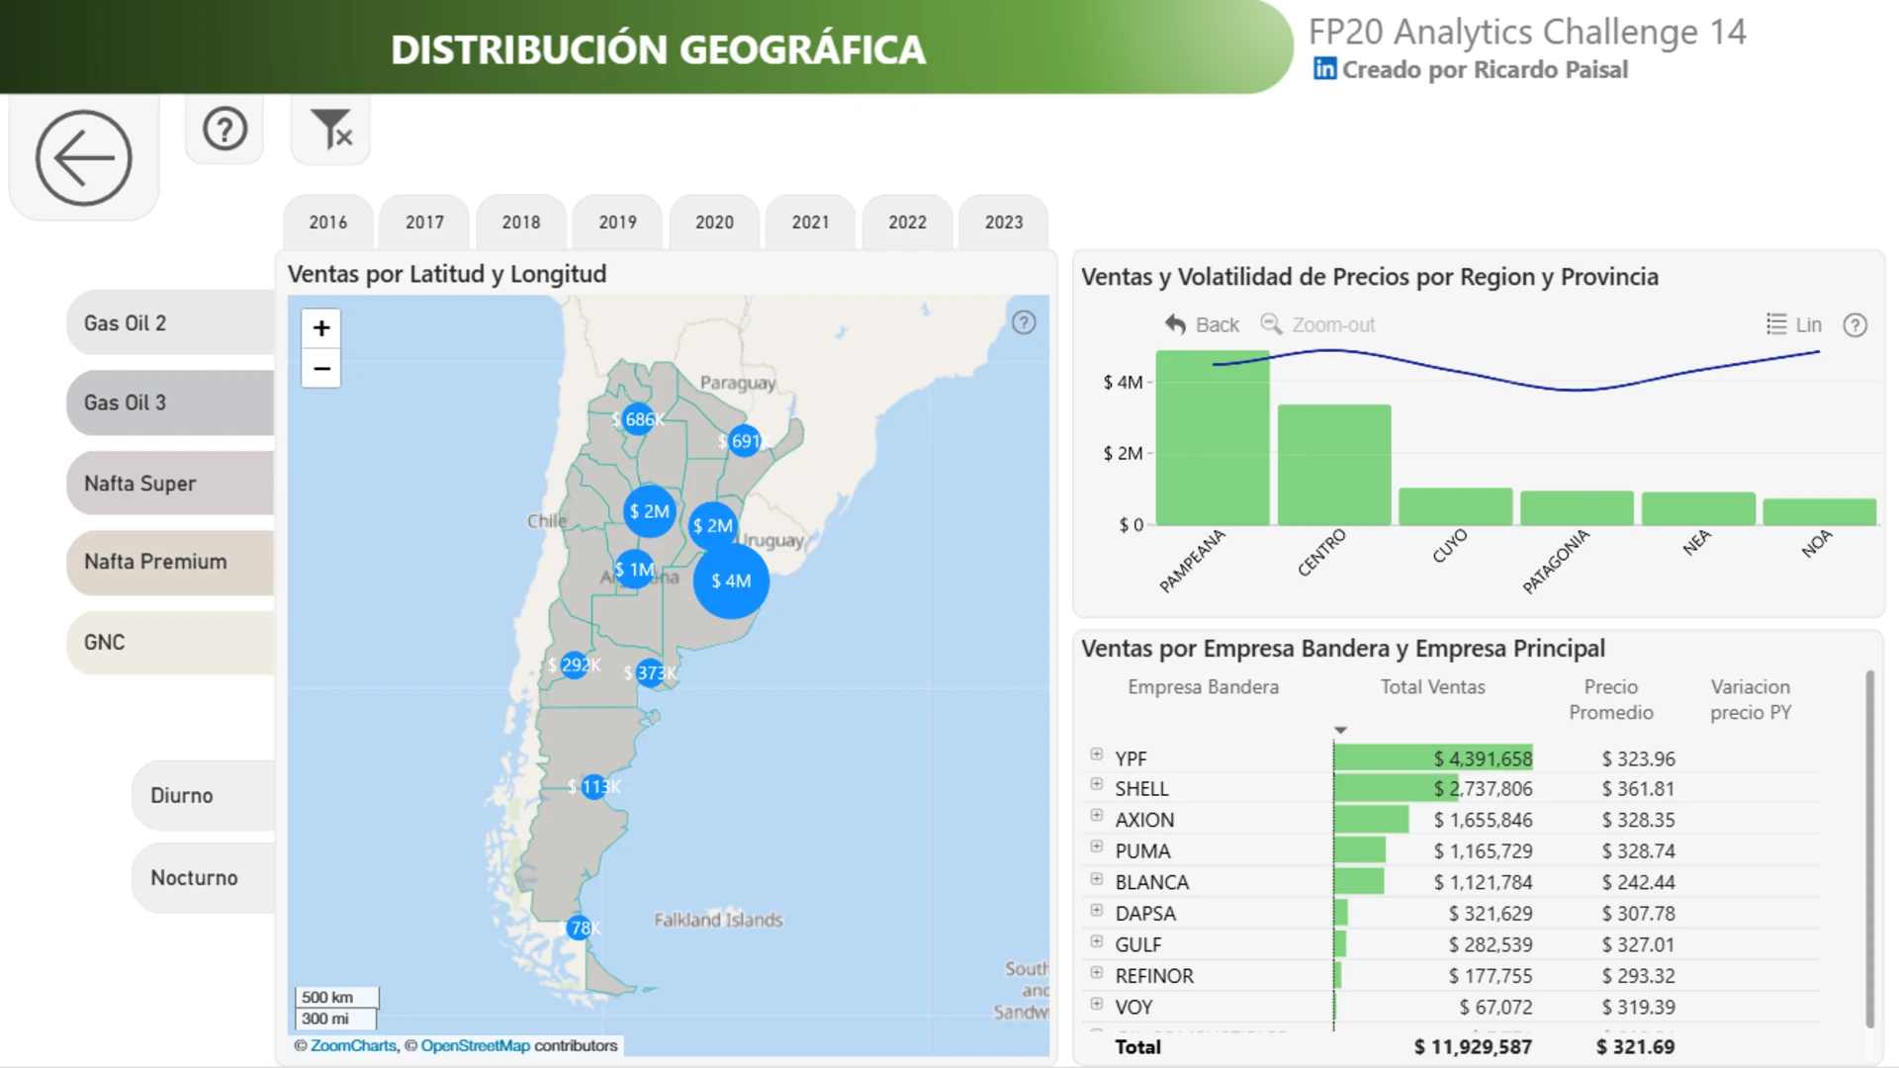Toggle the Lin scale list icon
1899x1068 pixels.
click(1776, 324)
